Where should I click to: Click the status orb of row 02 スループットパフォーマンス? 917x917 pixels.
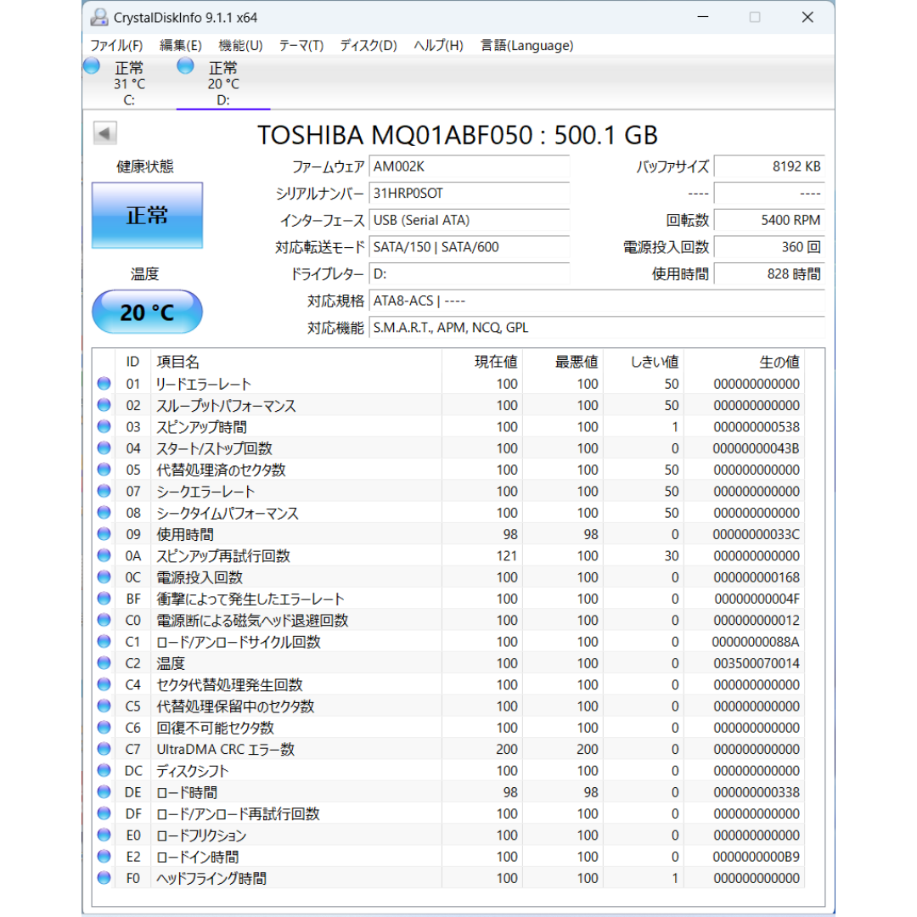[x=104, y=405]
